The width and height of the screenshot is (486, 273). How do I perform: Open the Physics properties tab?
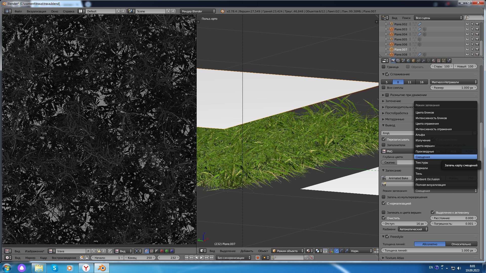449,61
